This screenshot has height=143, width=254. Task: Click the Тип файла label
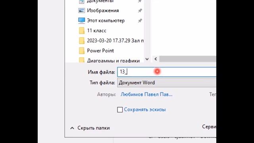(x=102, y=83)
